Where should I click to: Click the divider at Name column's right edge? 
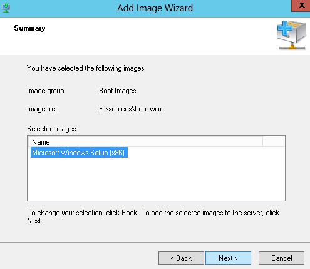tap(262, 142)
